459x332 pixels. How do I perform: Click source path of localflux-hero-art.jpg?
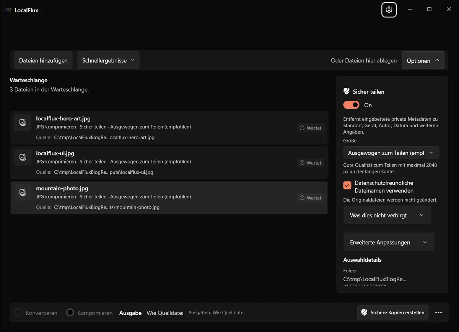[104, 138]
